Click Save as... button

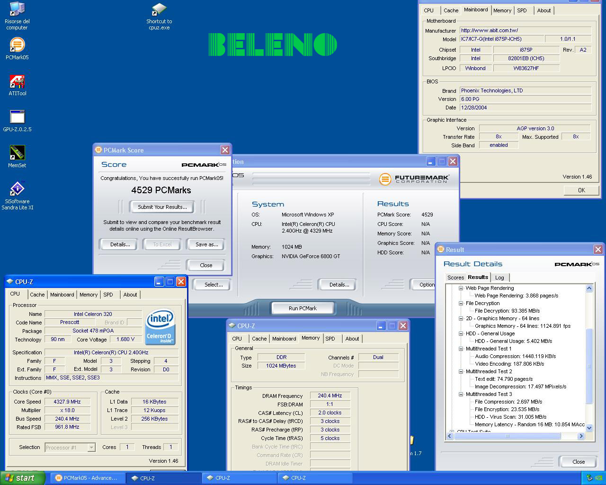pyautogui.click(x=206, y=244)
